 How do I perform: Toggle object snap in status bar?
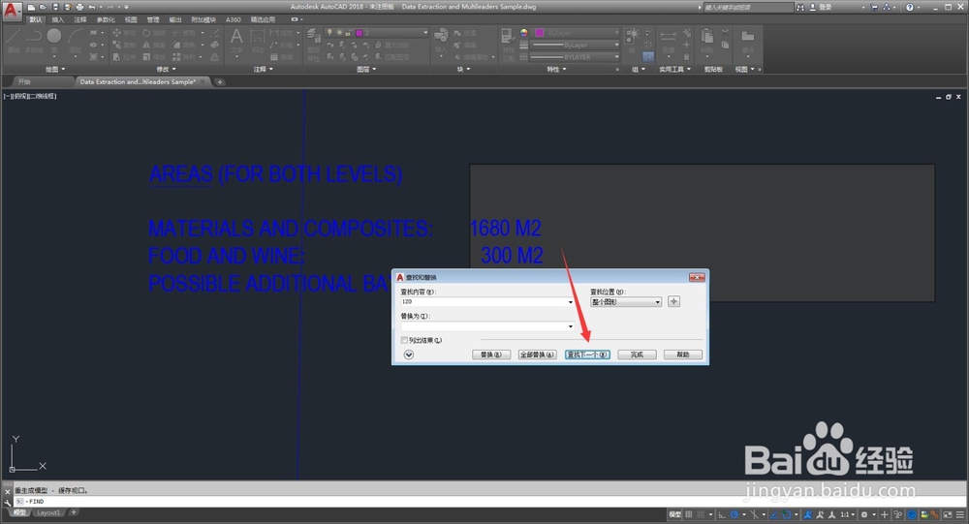787,514
